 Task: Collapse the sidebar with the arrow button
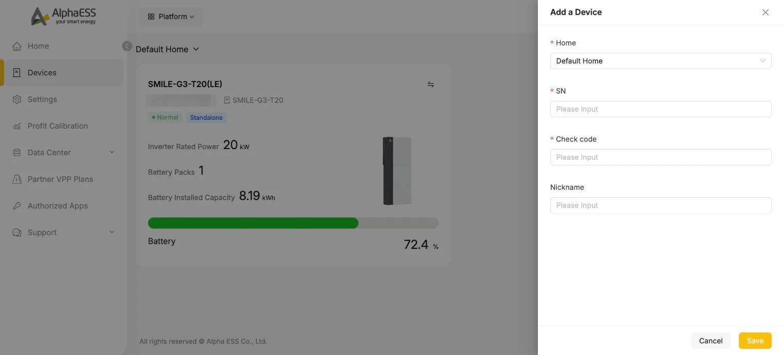point(127,46)
